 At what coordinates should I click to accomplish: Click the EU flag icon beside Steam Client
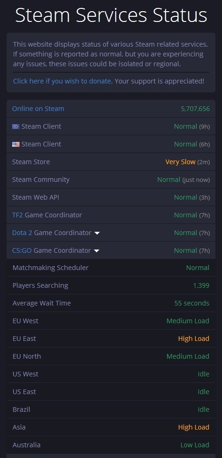16,126
